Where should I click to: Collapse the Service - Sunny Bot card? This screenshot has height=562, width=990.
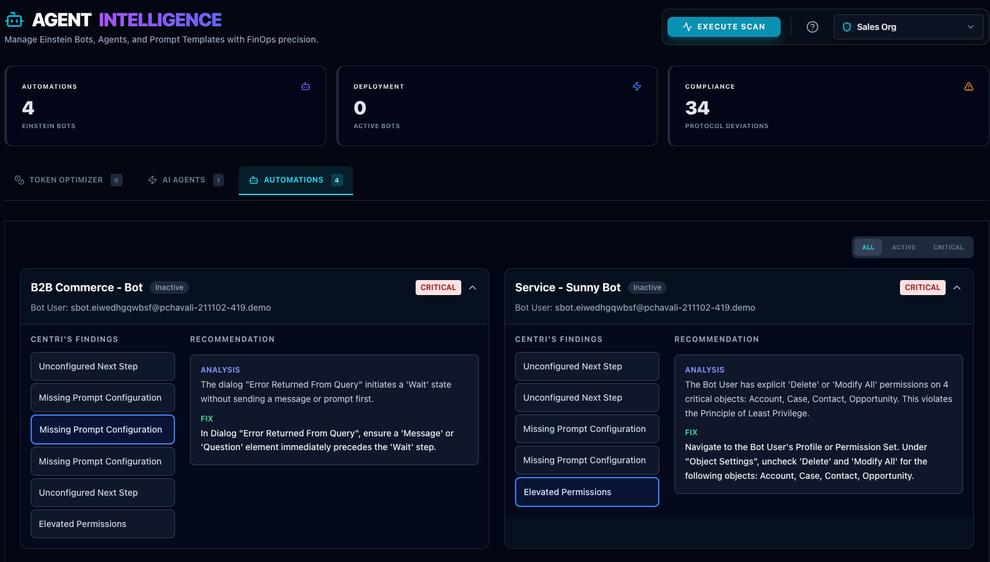click(957, 288)
